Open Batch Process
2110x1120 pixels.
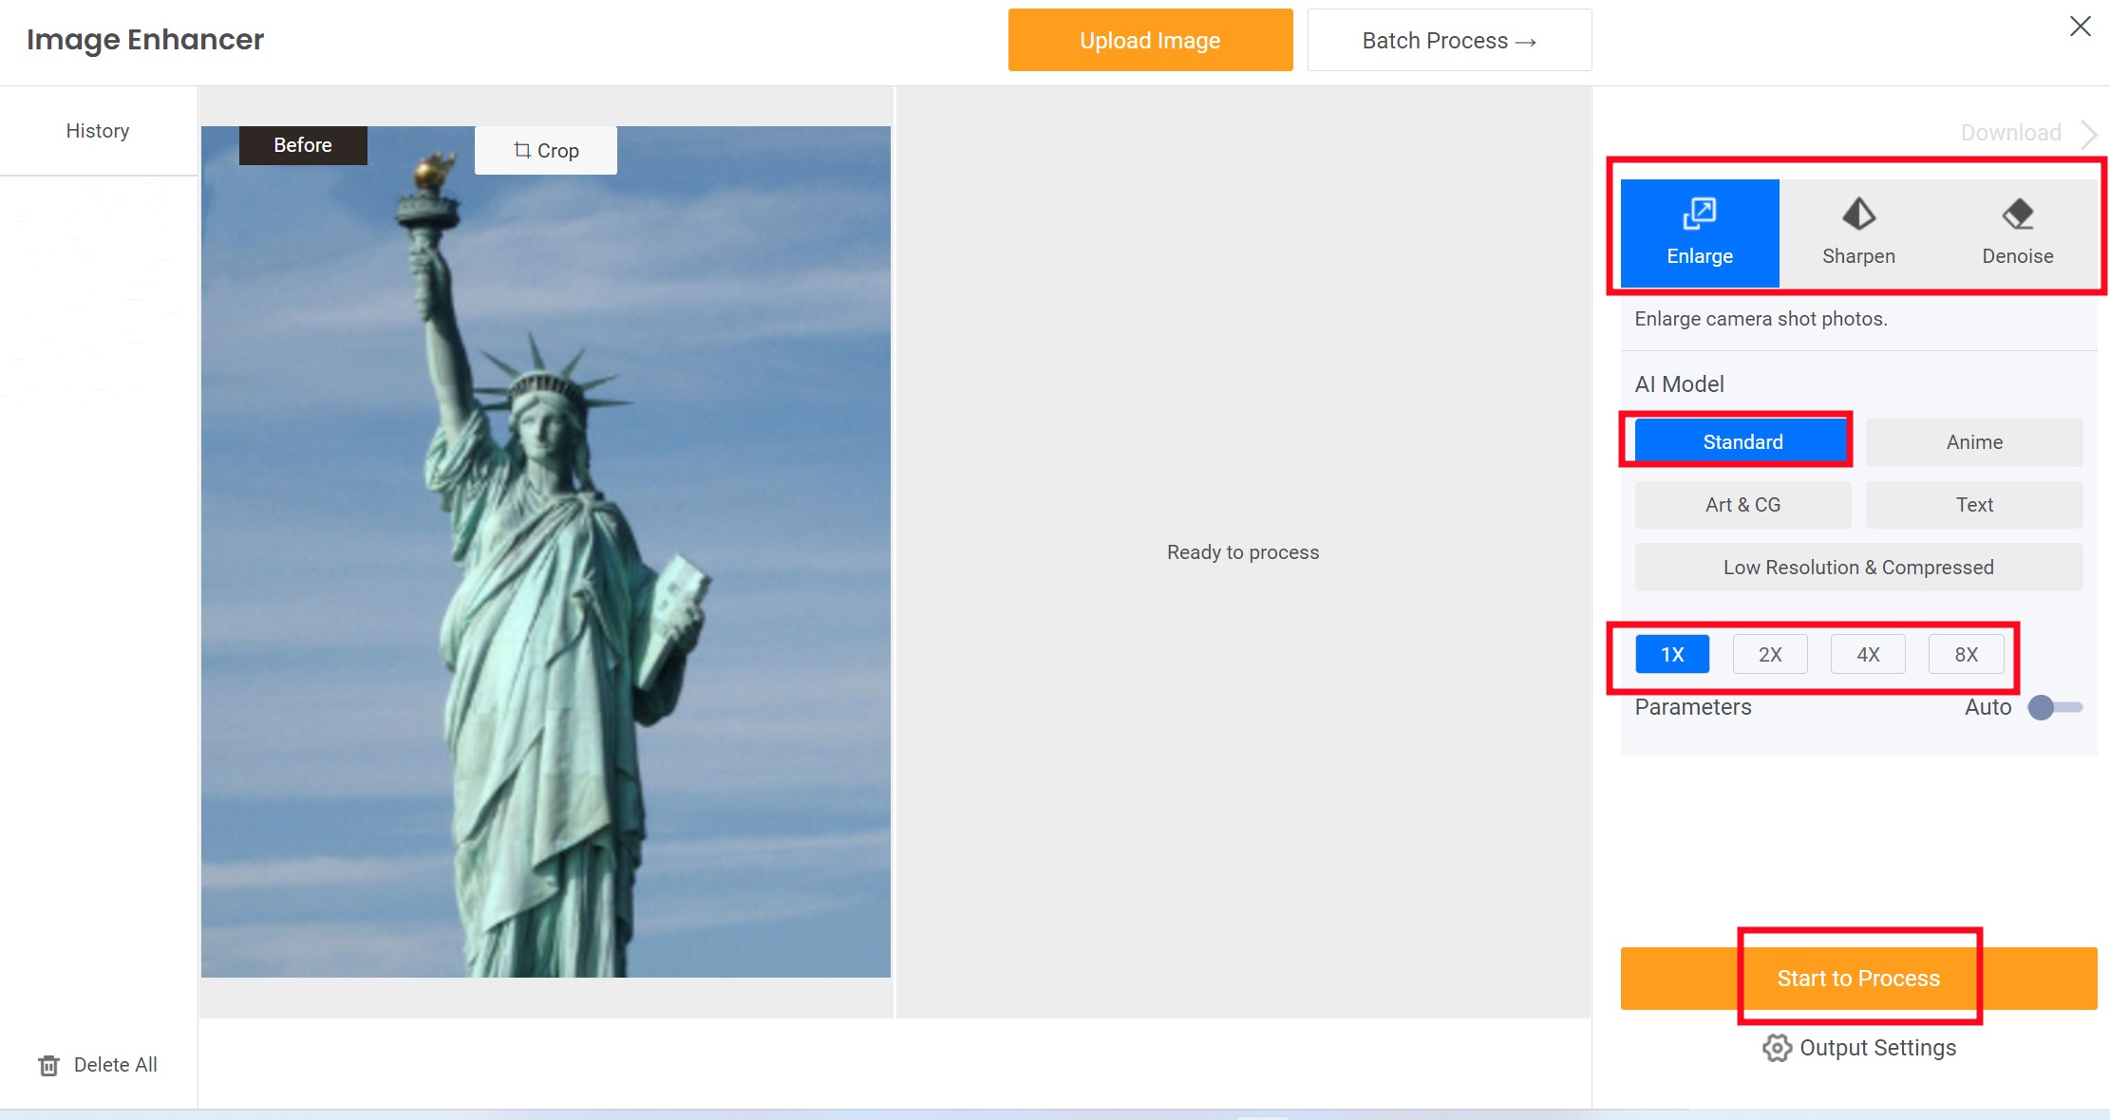[1449, 40]
